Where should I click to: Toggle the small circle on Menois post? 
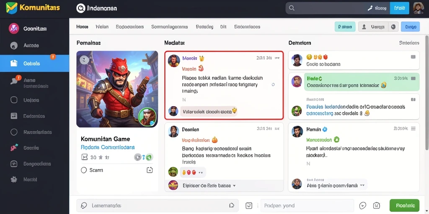click(273, 84)
